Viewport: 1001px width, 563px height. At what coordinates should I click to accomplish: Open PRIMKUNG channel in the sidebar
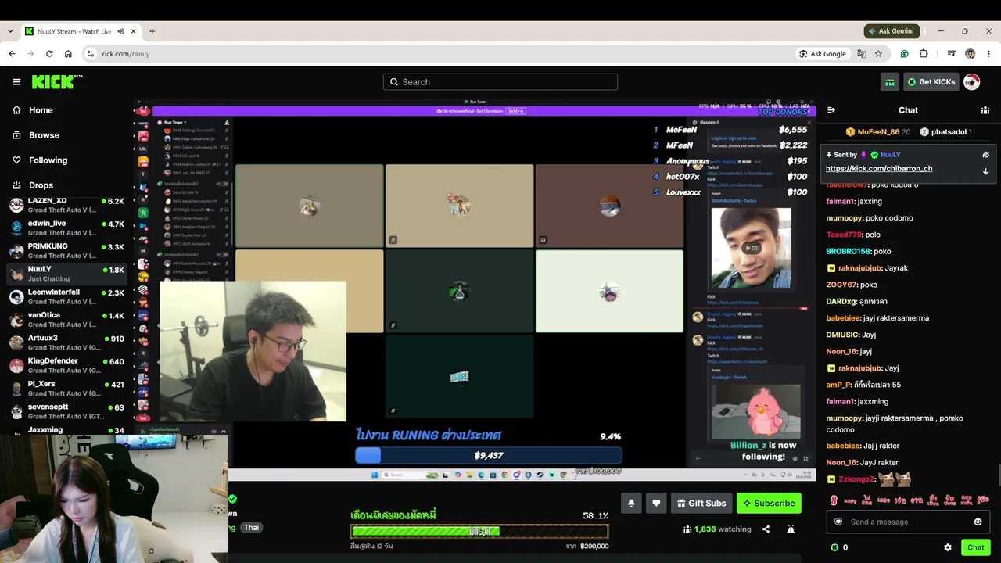click(66, 251)
